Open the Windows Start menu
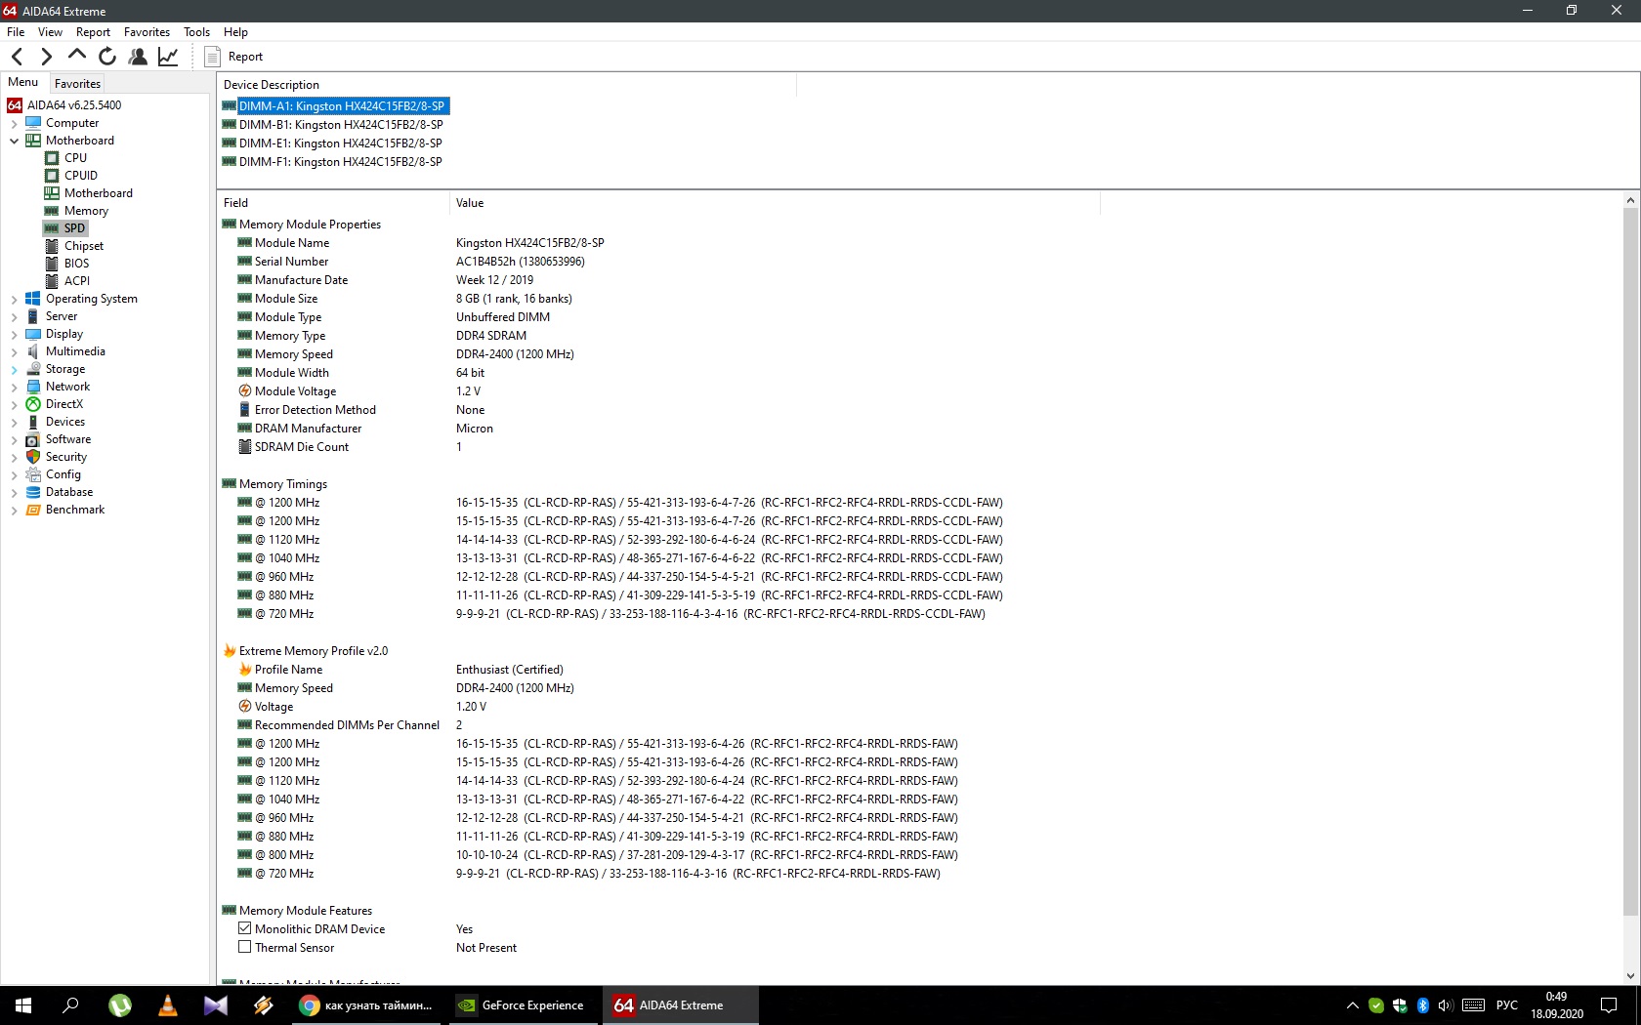 (23, 1005)
